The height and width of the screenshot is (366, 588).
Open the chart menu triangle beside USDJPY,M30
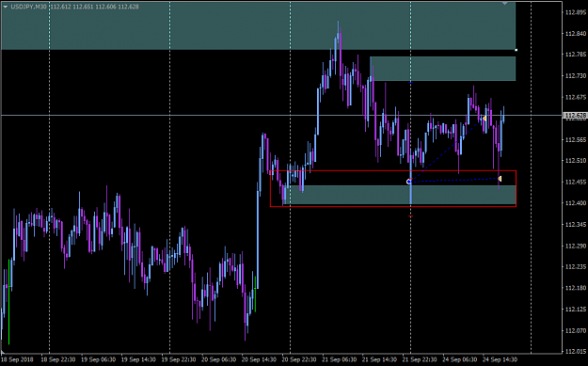pyautogui.click(x=6, y=7)
